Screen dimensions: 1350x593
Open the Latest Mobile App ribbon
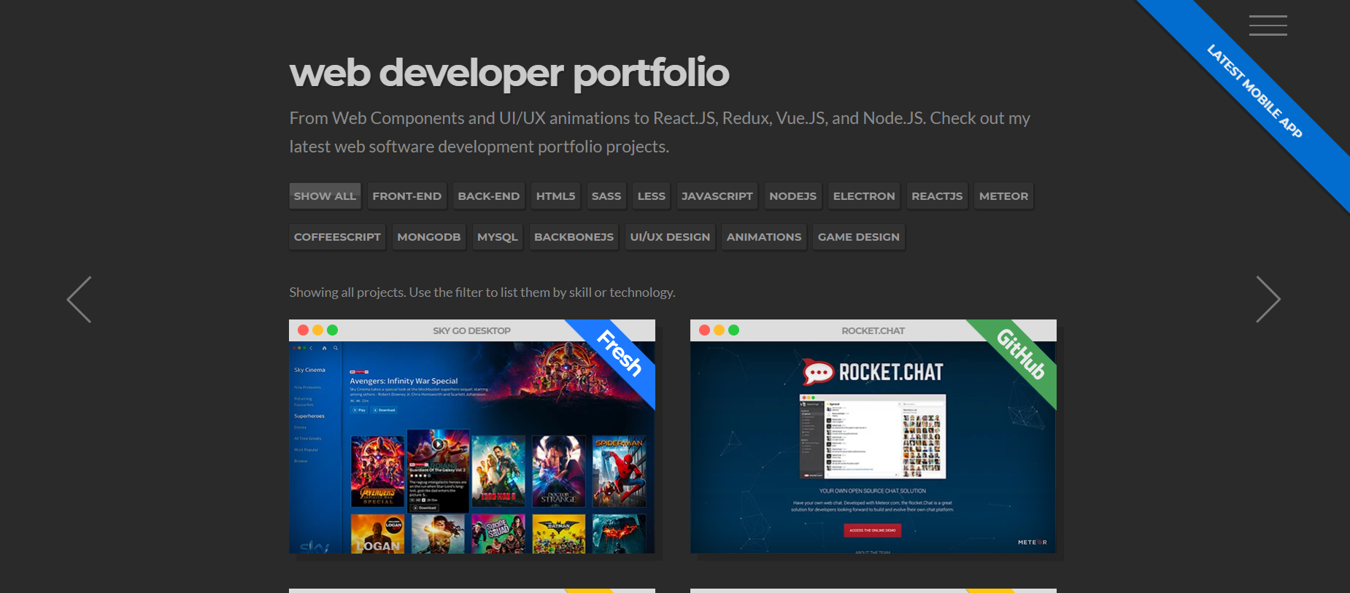tap(1254, 91)
